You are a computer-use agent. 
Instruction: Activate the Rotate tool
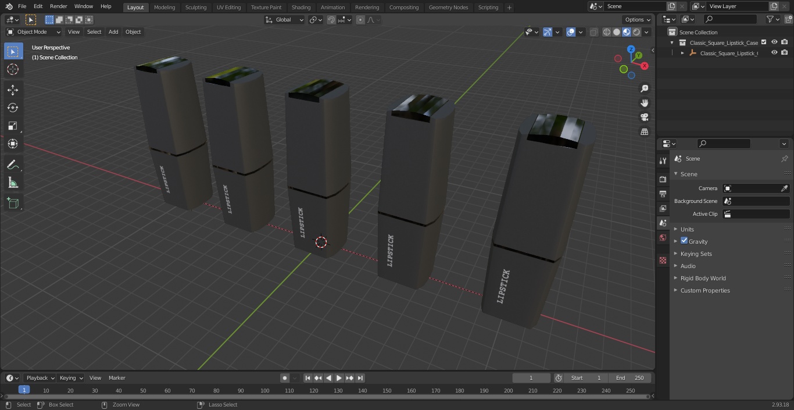pyautogui.click(x=13, y=108)
